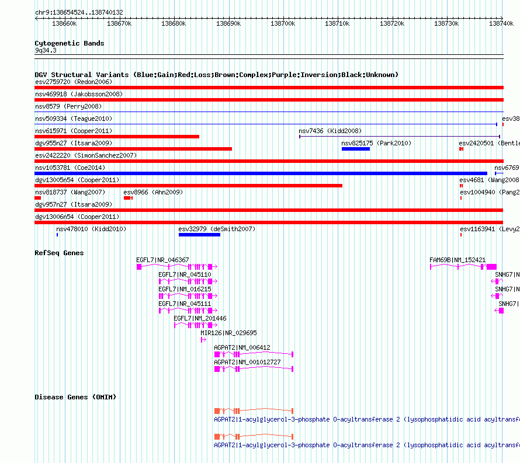Click the esv4681 (Wang2008) variant label
The height and width of the screenshot is (463, 520).
(489, 180)
